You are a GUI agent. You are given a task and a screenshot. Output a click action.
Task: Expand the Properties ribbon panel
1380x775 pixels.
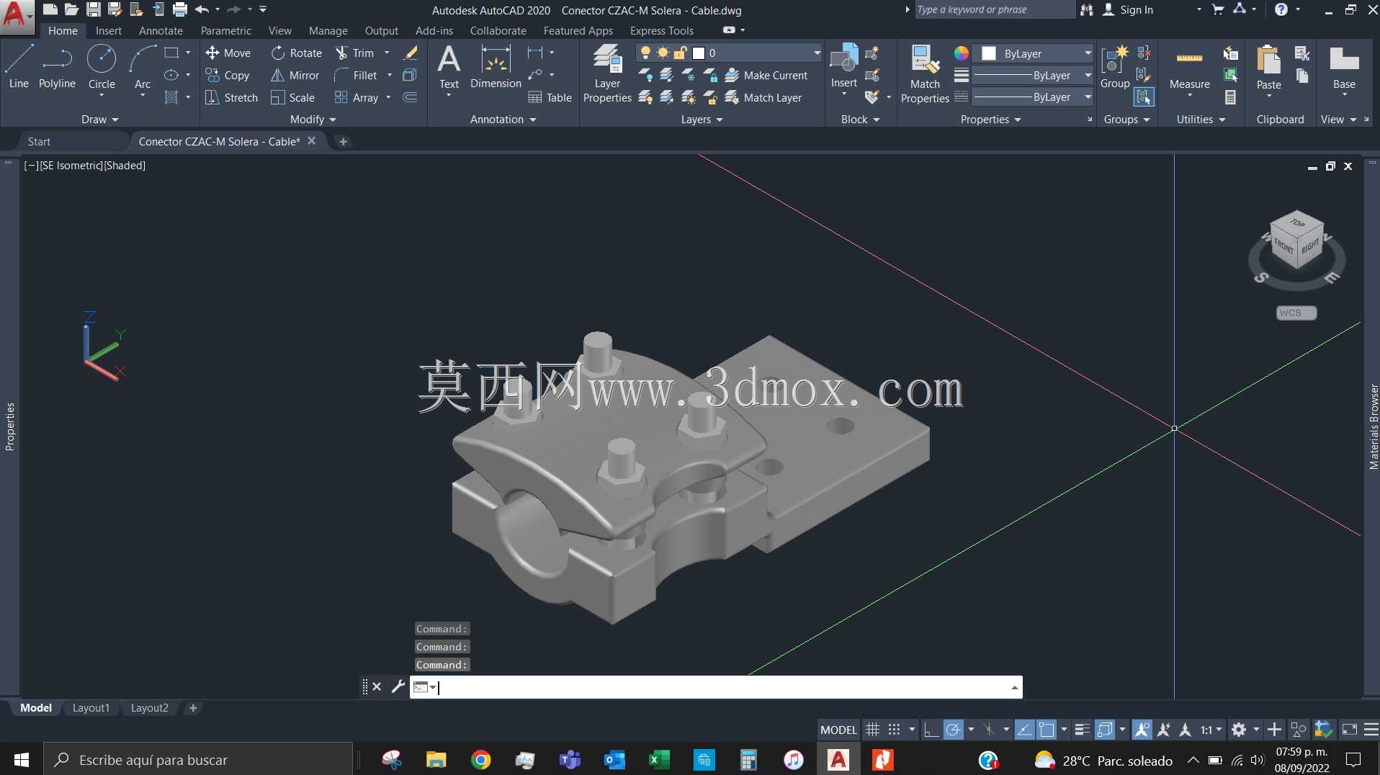[x=990, y=120]
